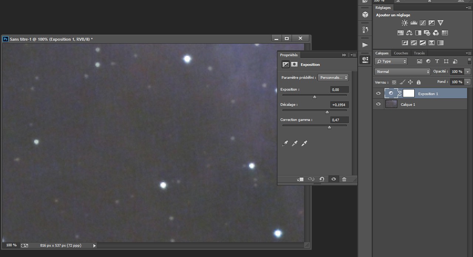Select the Réglages tab

pyautogui.click(x=383, y=7)
